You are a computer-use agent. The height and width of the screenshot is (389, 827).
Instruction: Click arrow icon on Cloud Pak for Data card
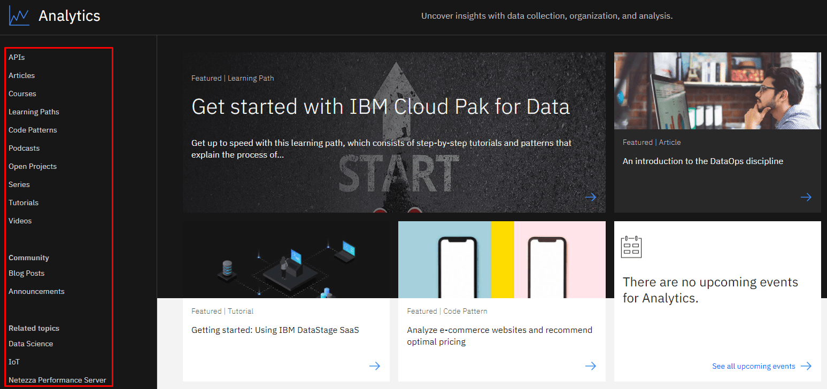590,197
